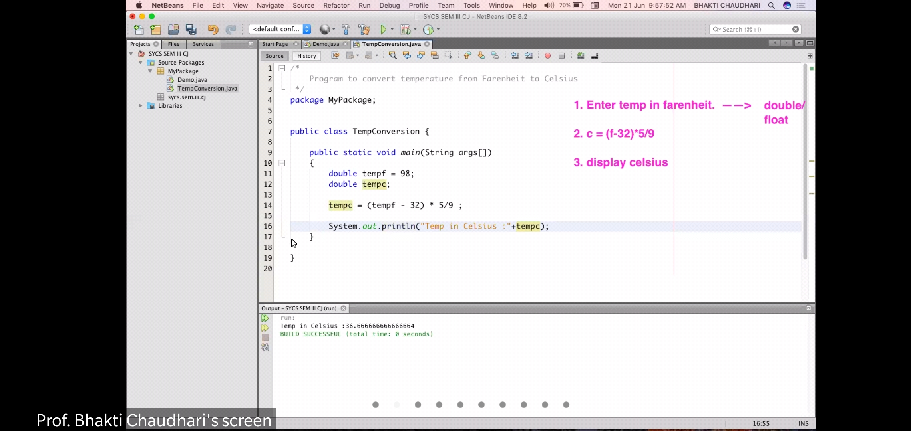The image size is (911, 431).
Task: Switch to the Demo.java editor tab
Action: click(x=325, y=44)
